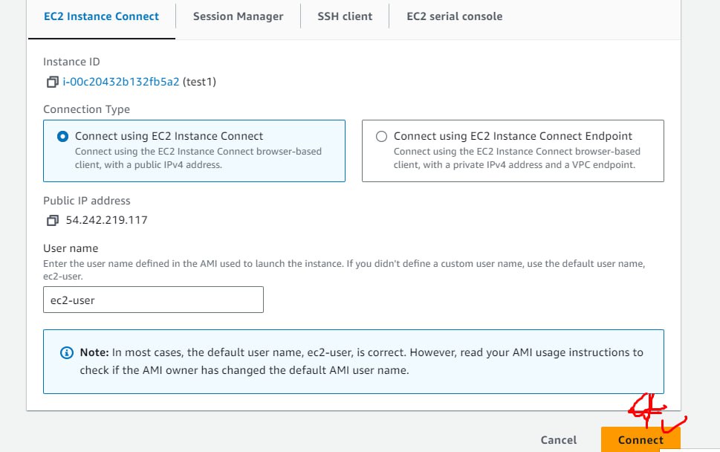Click the public IPv4 address option description
Viewport: 720px width, 452px height.
[x=198, y=158]
